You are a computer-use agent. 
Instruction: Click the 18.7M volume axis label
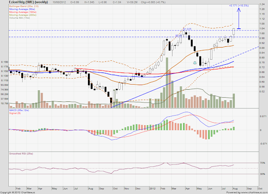(5, 103)
